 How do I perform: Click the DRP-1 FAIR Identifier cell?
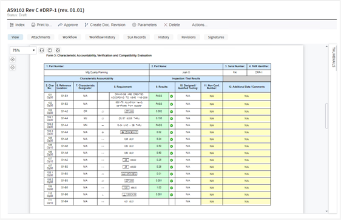coord(259,73)
